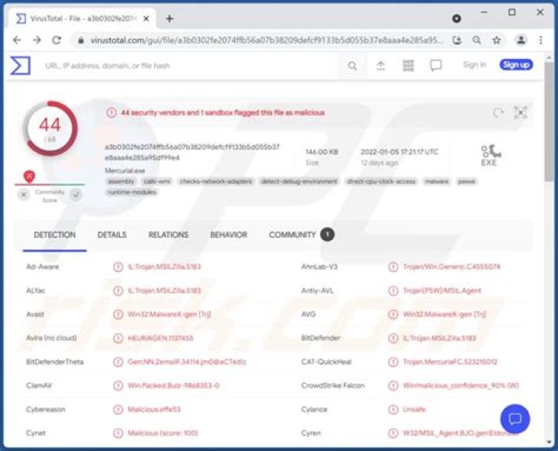Screen dimensions: 558x451
Task: Click the detect-debug-environment tag
Action: click(x=299, y=181)
